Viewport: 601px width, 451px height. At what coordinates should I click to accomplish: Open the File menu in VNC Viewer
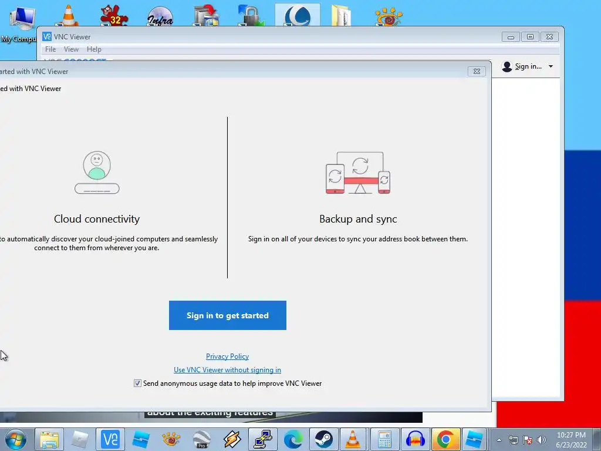[50, 49]
